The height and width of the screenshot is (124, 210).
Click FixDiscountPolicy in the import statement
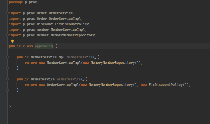tap(72, 24)
